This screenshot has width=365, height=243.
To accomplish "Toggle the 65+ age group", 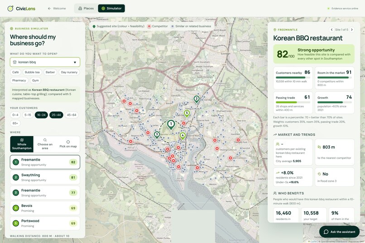I will click(x=15, y=123).
